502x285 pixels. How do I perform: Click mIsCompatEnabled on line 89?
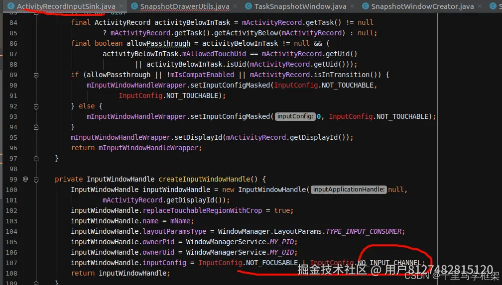[x=202, y=75]
